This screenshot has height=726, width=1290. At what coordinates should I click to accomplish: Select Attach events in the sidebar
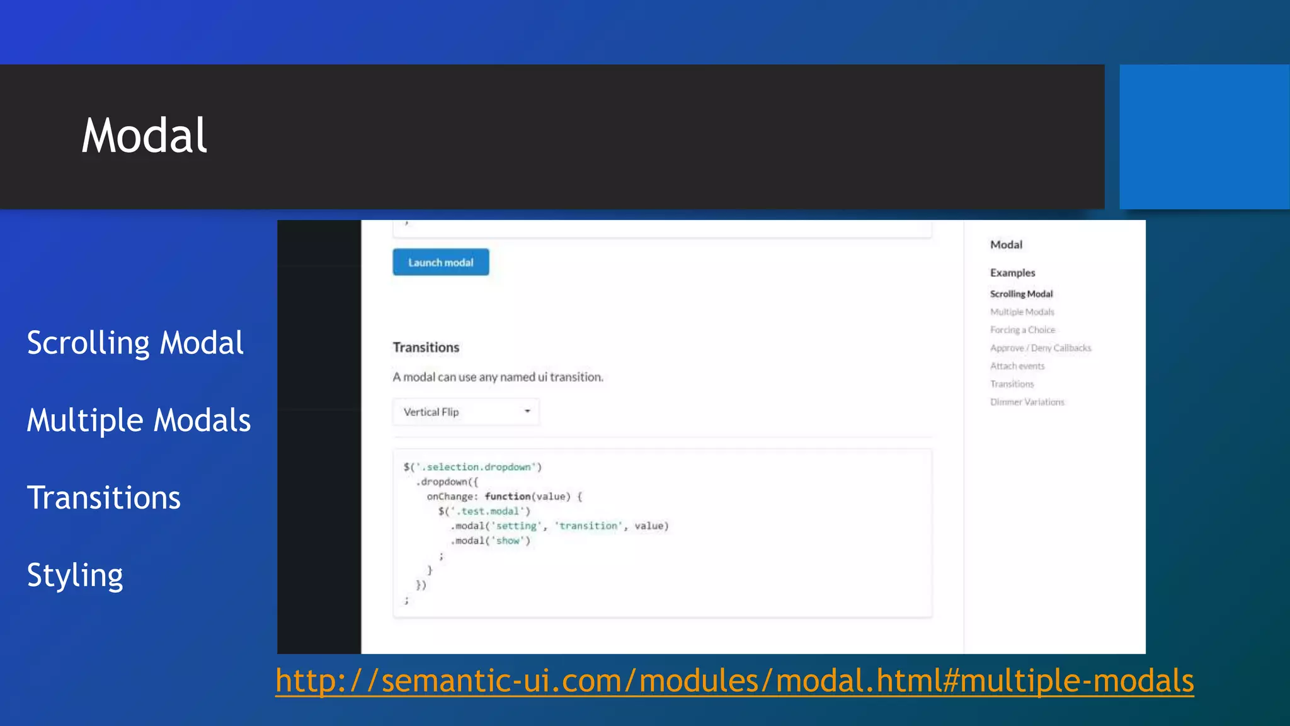click(x=1017, y=366)
